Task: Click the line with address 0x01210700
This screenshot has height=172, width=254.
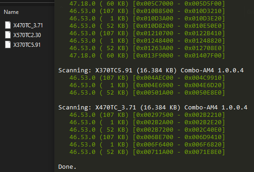Action: (147, 33)
